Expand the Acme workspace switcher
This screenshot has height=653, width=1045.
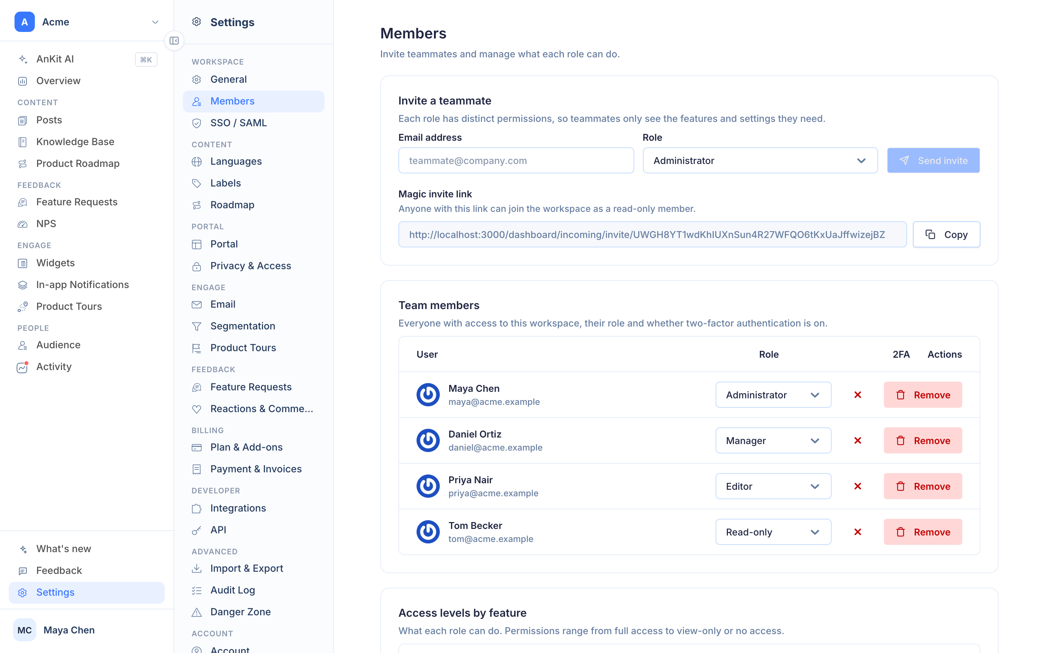(87, 22)
